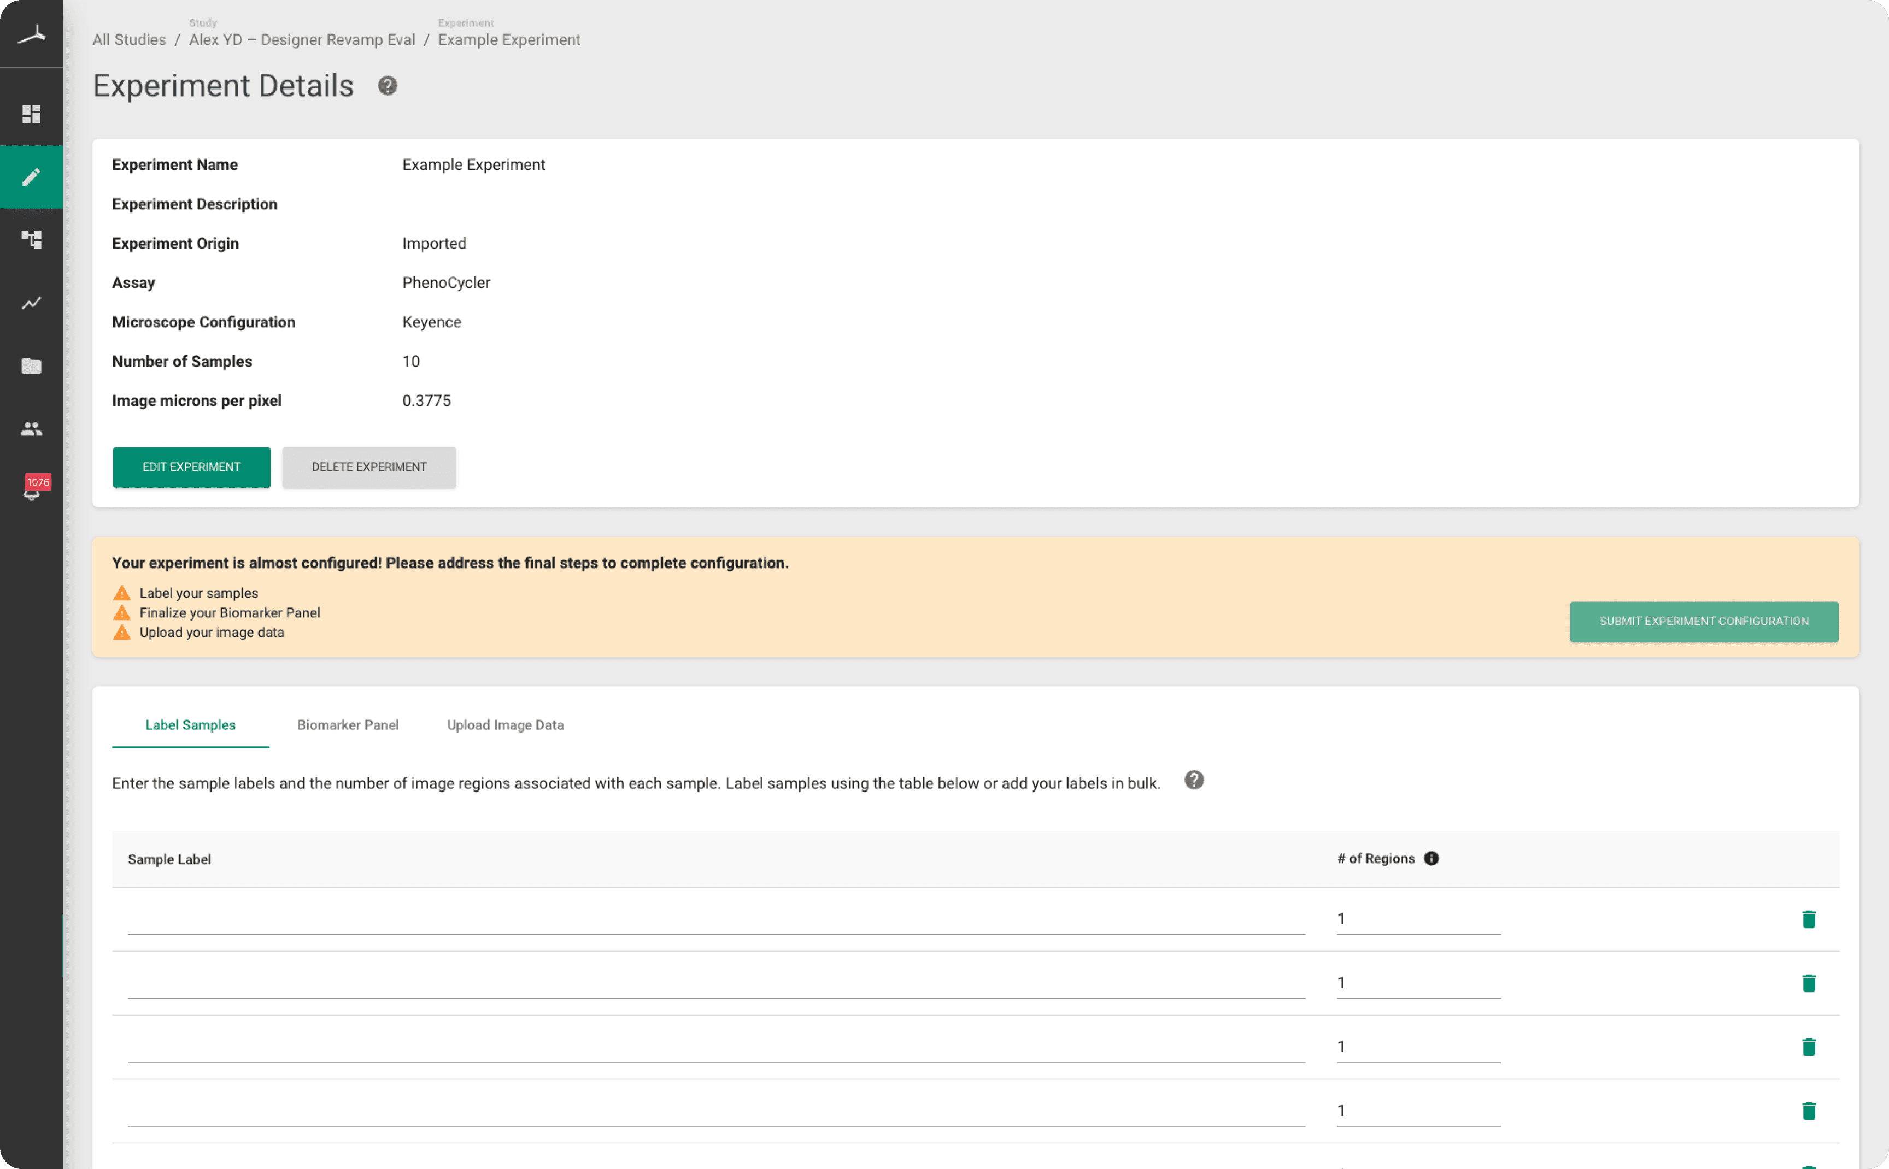Click the app logo in the sidebar
This screenshot has height=1169, width=1889.
[x=32, y=34]
